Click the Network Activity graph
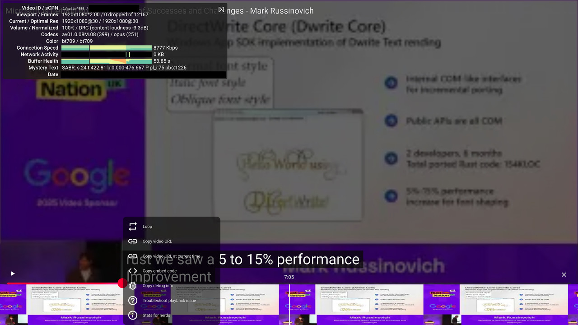 tap(107, 55)
